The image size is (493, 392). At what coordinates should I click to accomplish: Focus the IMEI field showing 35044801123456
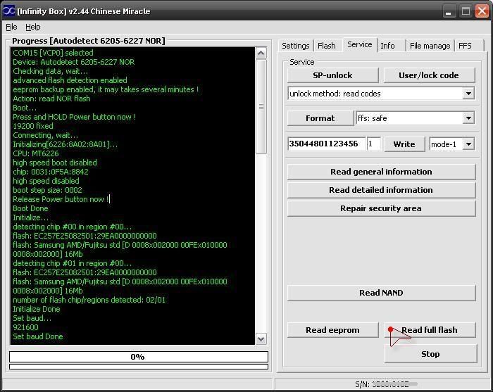(327, 144)
